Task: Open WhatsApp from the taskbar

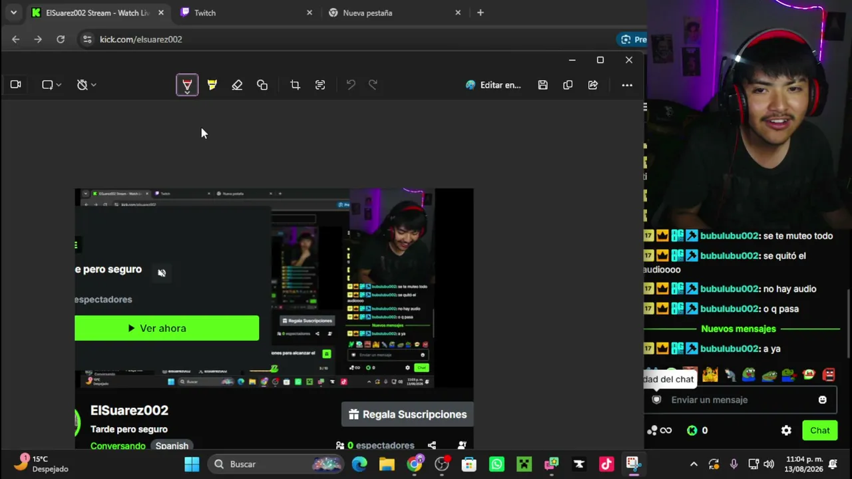Action: pyautogui.click(x=497, y=464)
